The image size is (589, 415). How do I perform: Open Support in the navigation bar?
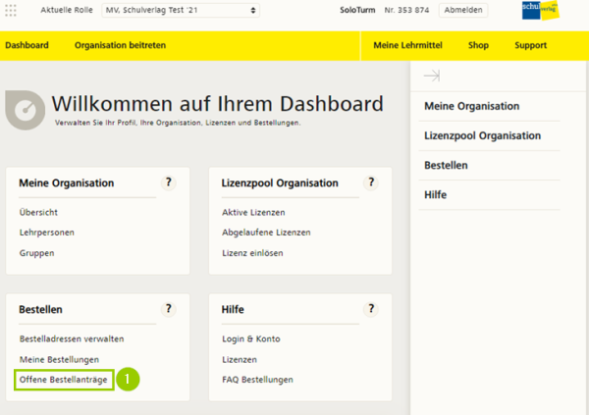[531, 45]
